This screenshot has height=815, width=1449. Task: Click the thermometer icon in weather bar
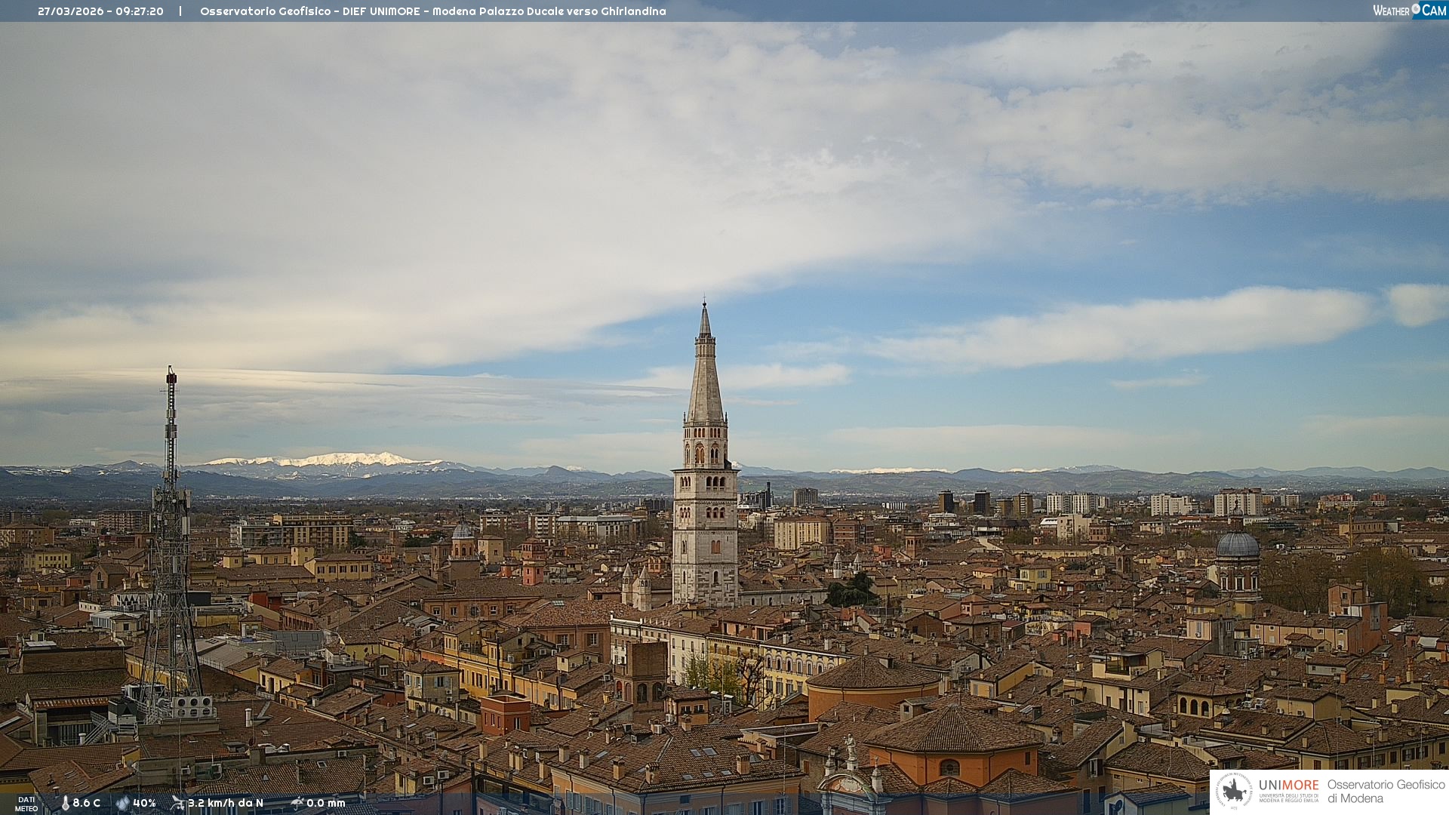click(x=65, y=804)
